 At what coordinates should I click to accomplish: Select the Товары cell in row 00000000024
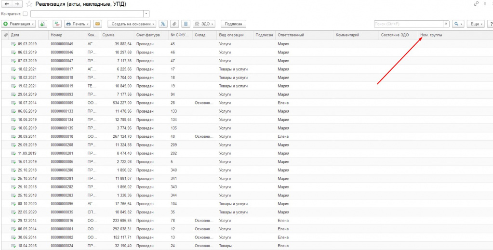[226, 246]
